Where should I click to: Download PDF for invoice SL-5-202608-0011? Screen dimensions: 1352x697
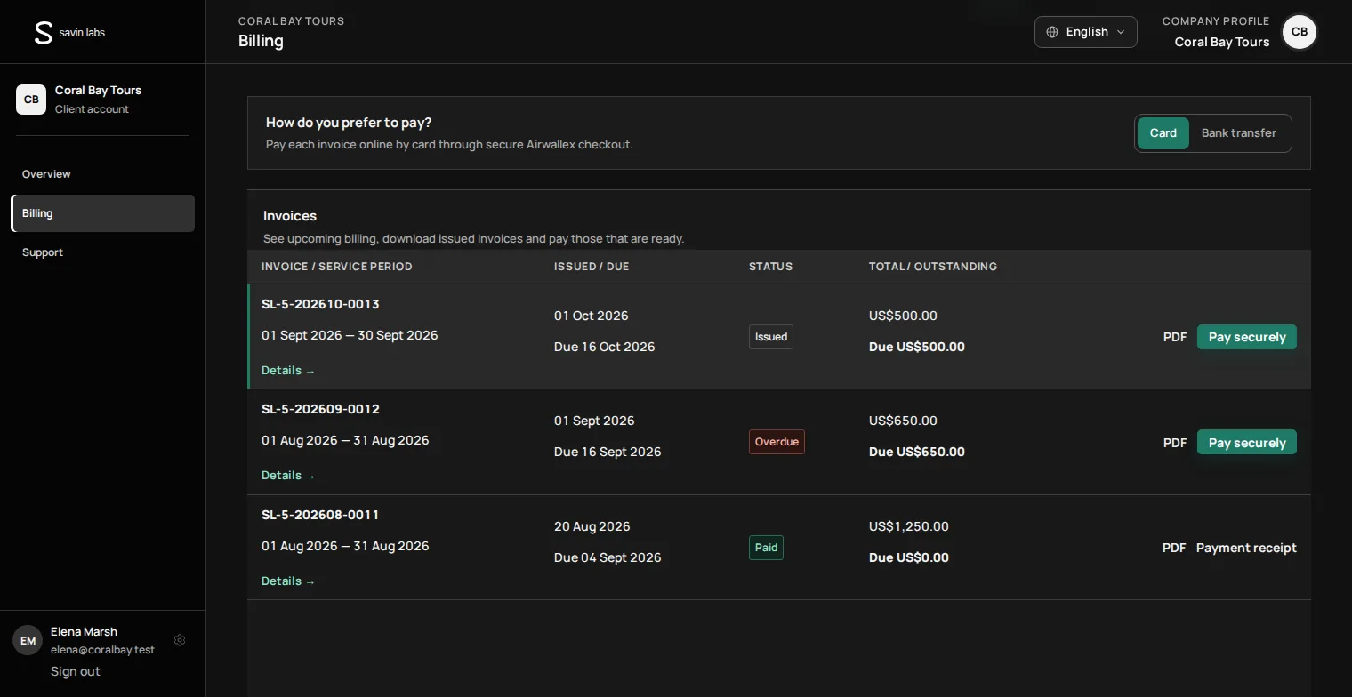point(1174,548)
